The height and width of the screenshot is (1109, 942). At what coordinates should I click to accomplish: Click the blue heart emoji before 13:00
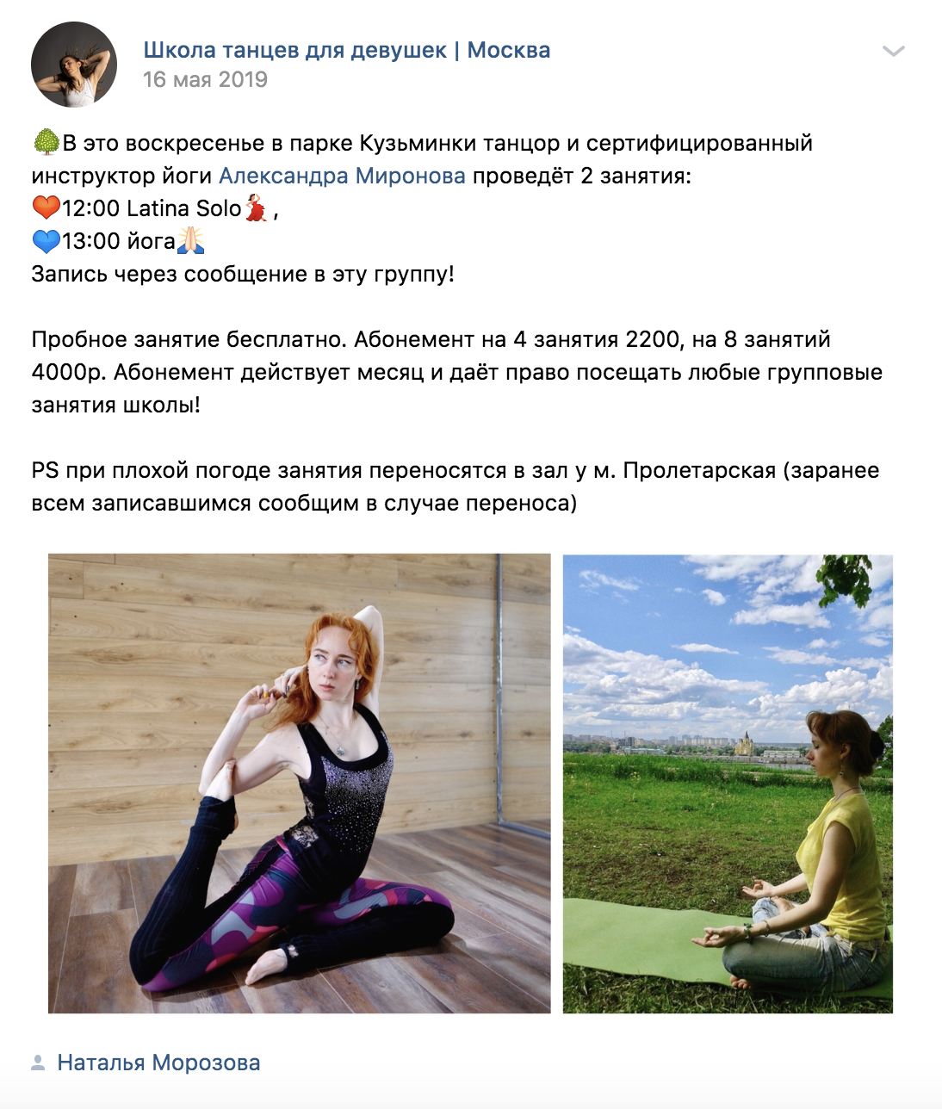46,240
